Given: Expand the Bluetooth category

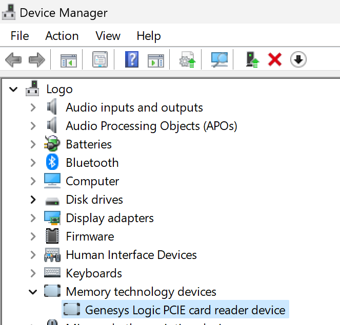Looking at the screenshot, I should coord(33,163).
